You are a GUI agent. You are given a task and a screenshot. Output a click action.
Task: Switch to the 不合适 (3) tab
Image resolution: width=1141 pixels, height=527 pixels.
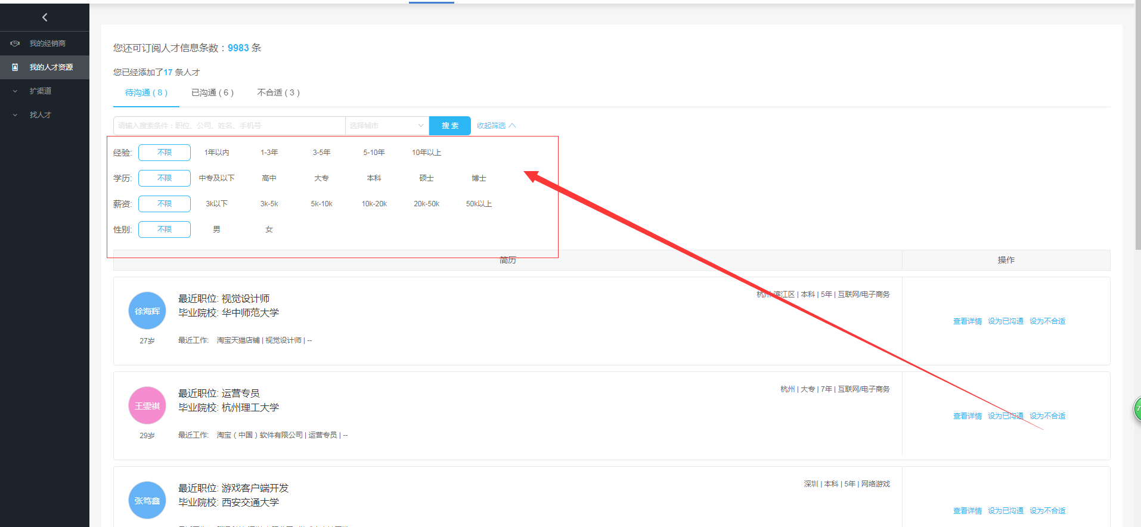[278, 93]
